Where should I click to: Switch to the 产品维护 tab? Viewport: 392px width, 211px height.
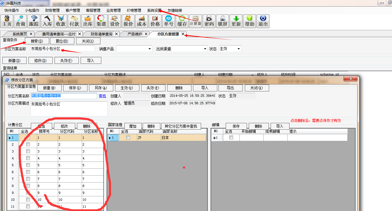[135, 34]
